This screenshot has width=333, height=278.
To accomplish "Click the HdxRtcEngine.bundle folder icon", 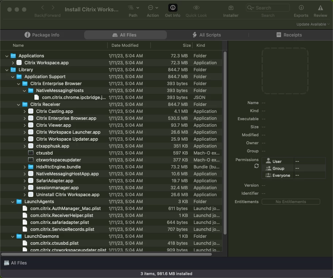I will [31, 167].
